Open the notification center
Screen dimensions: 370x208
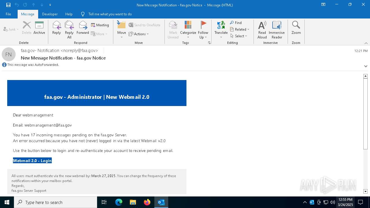point(360,202)
